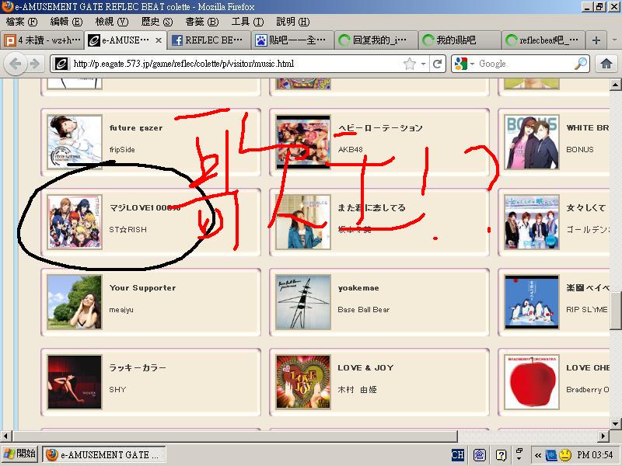Click the horizontal scrollbar left arrow

[5, 436]
